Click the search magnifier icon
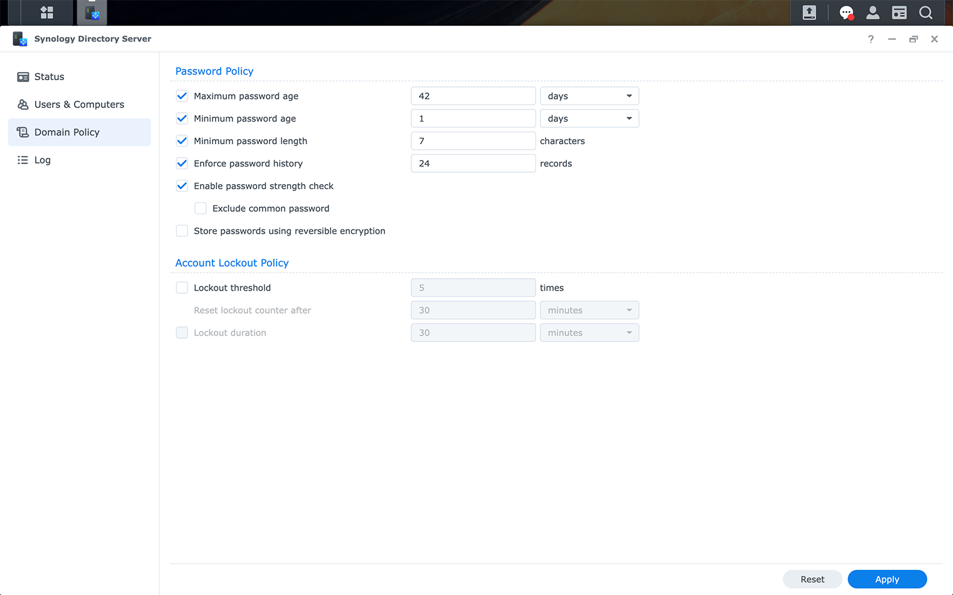Viewport: 953px width, 595px height. (x=925, y=13)
